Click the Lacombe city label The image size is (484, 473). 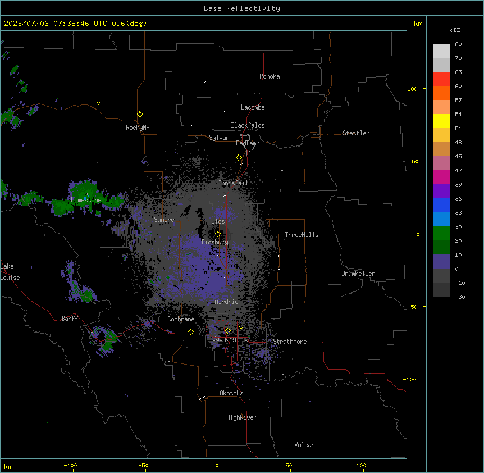(253, 107)
